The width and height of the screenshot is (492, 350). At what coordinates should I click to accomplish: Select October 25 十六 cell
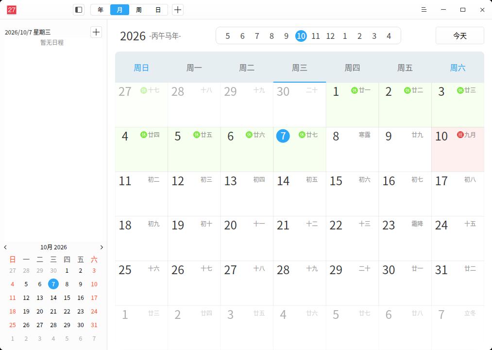[141, 283]
